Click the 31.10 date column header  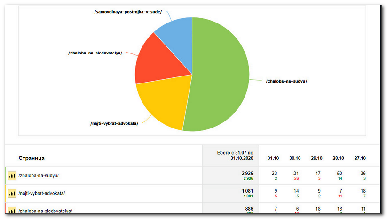[273, 158]
